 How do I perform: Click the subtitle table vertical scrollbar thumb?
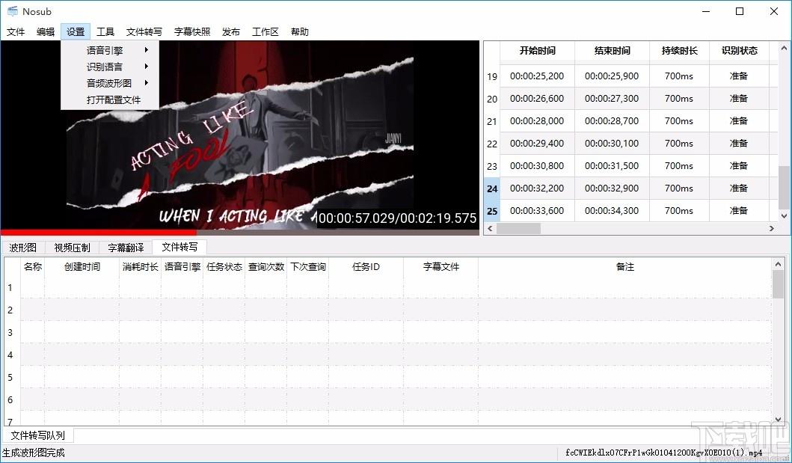pos(784,187)
